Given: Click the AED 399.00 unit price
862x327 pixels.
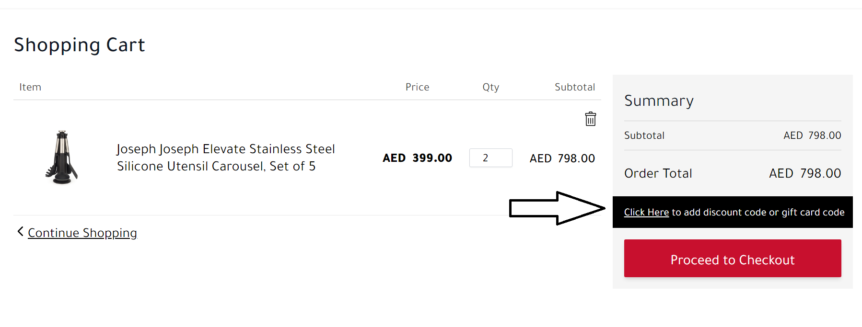Looking at the screenshot, I should tap(417, 158).
